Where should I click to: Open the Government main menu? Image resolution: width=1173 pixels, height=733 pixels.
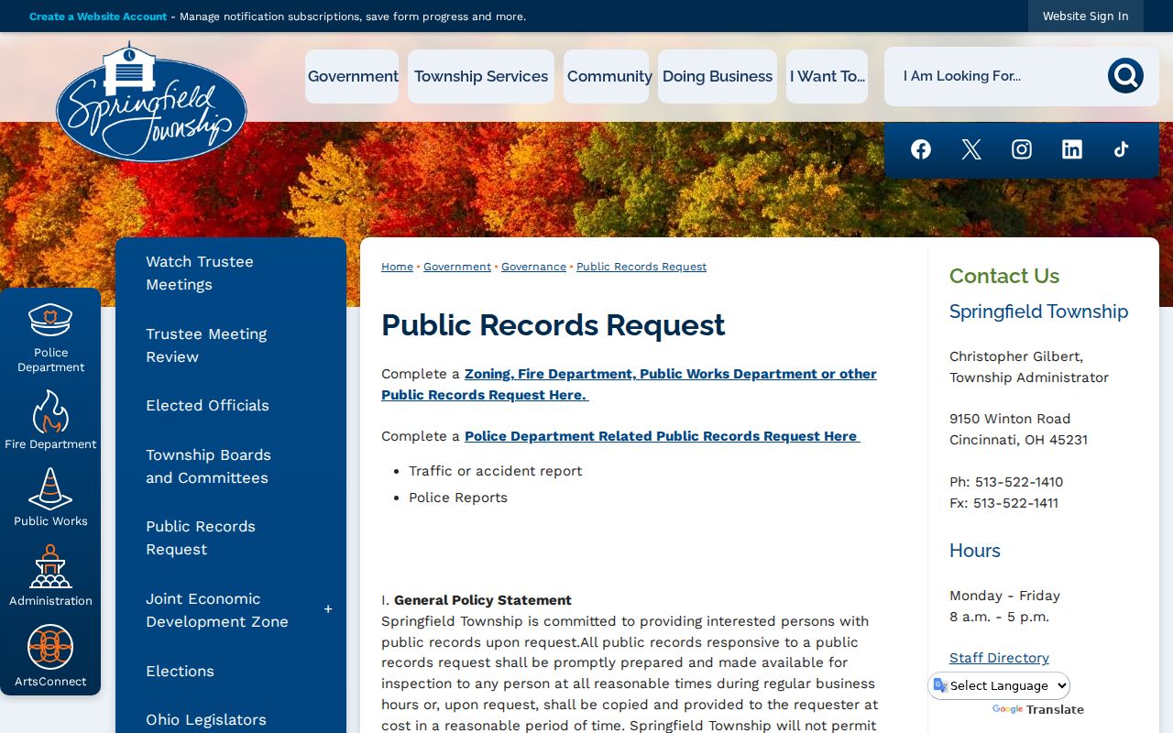tap(352, 76)
